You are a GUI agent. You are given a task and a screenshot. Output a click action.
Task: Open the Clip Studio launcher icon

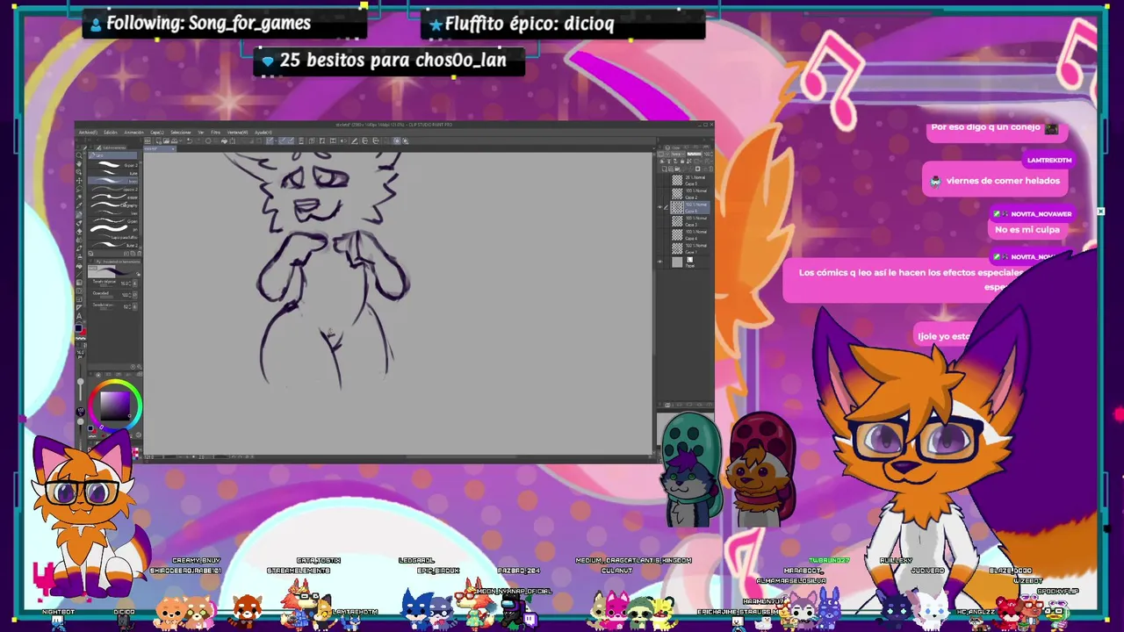pyautogui.click(x=148, y=140)
